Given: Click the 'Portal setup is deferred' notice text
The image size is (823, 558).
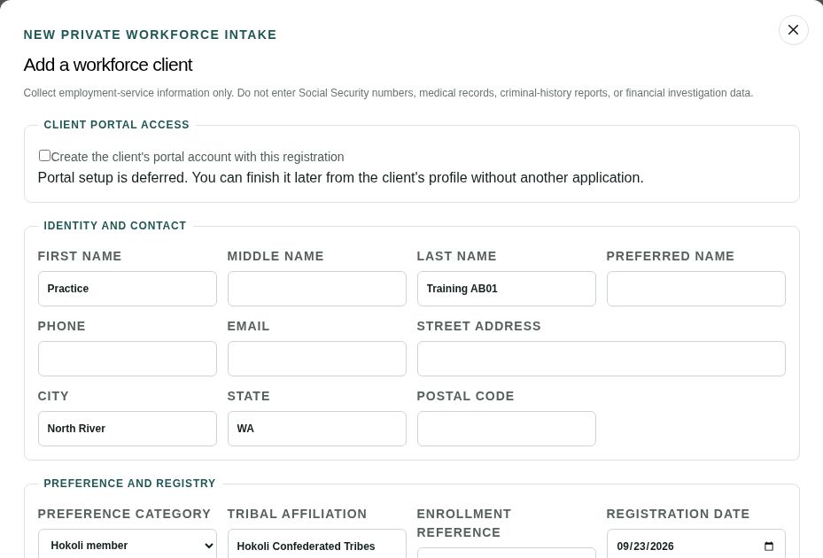Looking at the screenshot, I should pyautogui.click(x=341, y=177).
